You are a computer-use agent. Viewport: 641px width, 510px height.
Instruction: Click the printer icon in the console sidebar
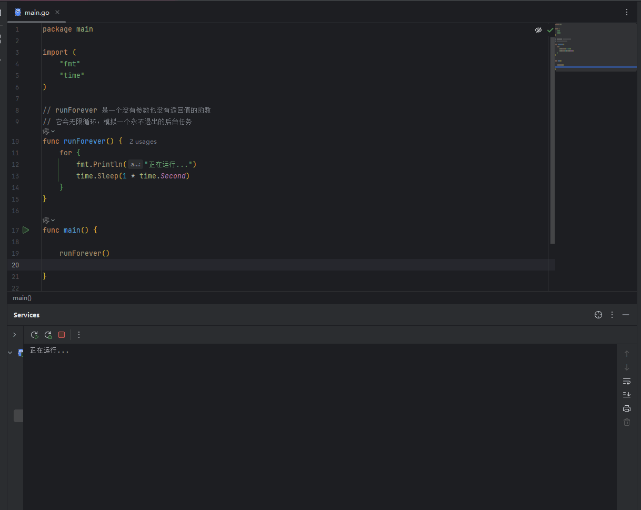(x=626, y=408)
